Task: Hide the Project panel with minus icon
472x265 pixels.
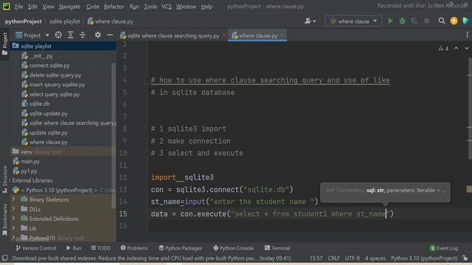Action: 110,35
